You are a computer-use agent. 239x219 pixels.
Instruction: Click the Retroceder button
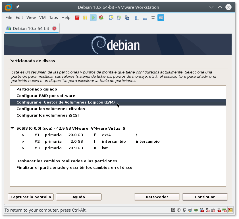click(x=157, y=197)
